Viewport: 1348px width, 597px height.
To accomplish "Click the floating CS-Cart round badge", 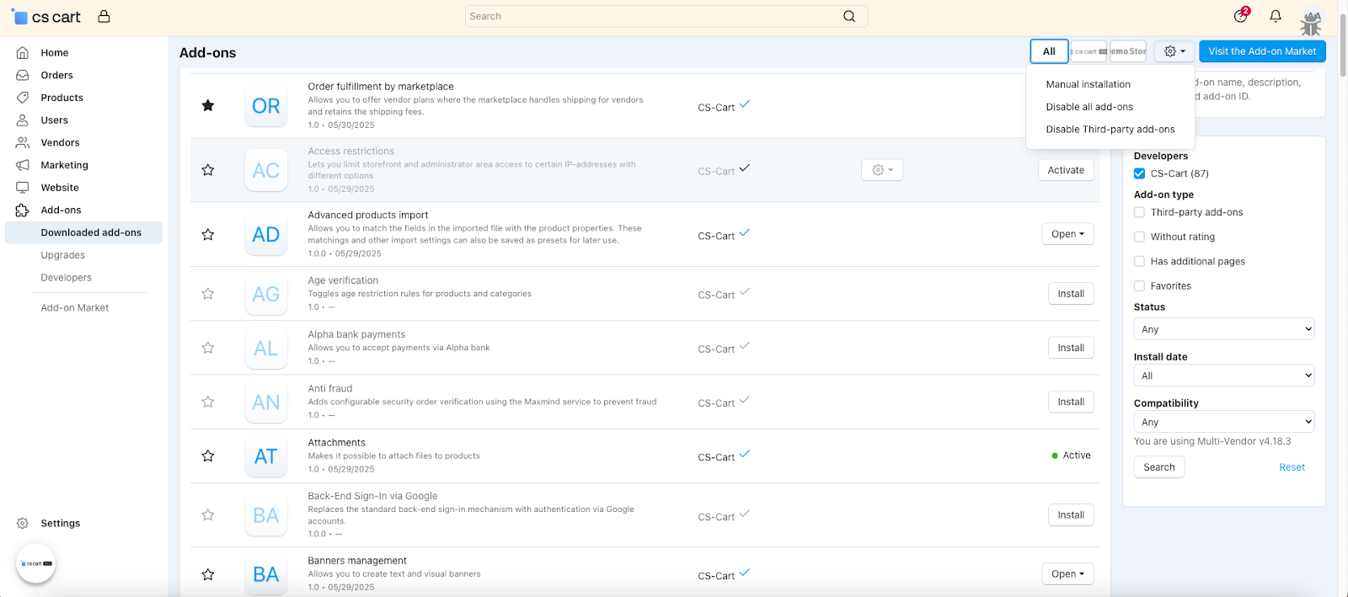I will 35,563.
